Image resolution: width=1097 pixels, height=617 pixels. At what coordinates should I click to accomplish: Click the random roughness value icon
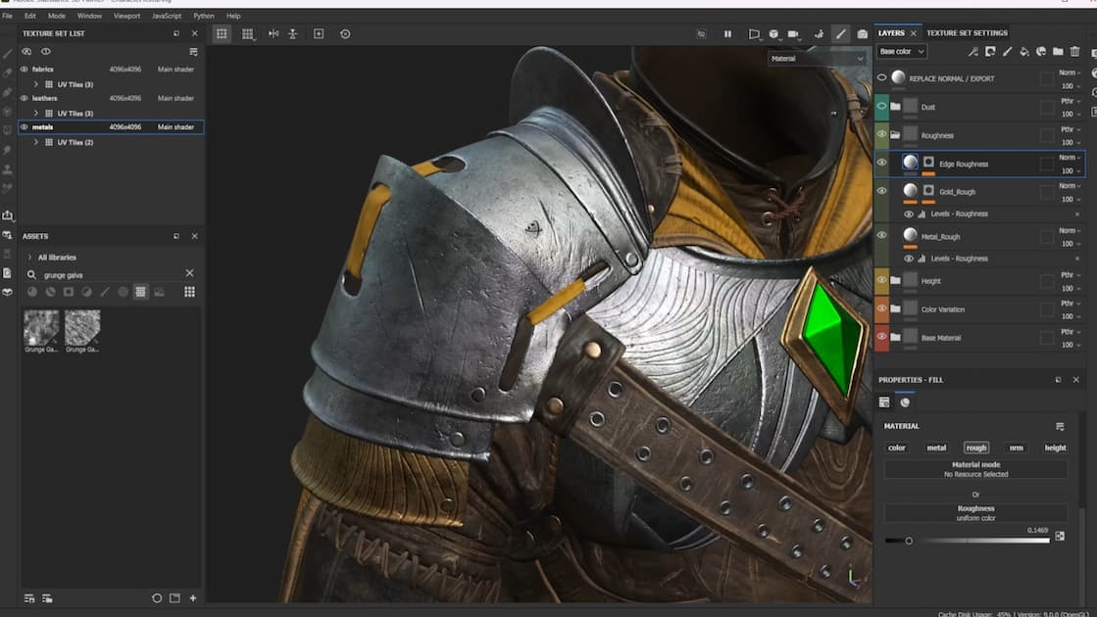[x=1060, y=536]
